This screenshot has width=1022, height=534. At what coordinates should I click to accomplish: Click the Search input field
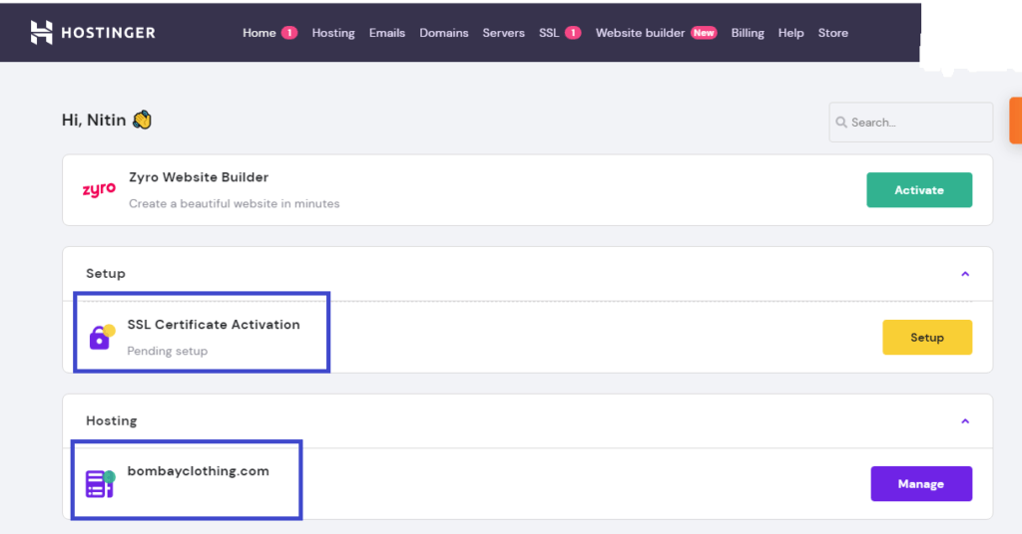click(x=910, y=123)
